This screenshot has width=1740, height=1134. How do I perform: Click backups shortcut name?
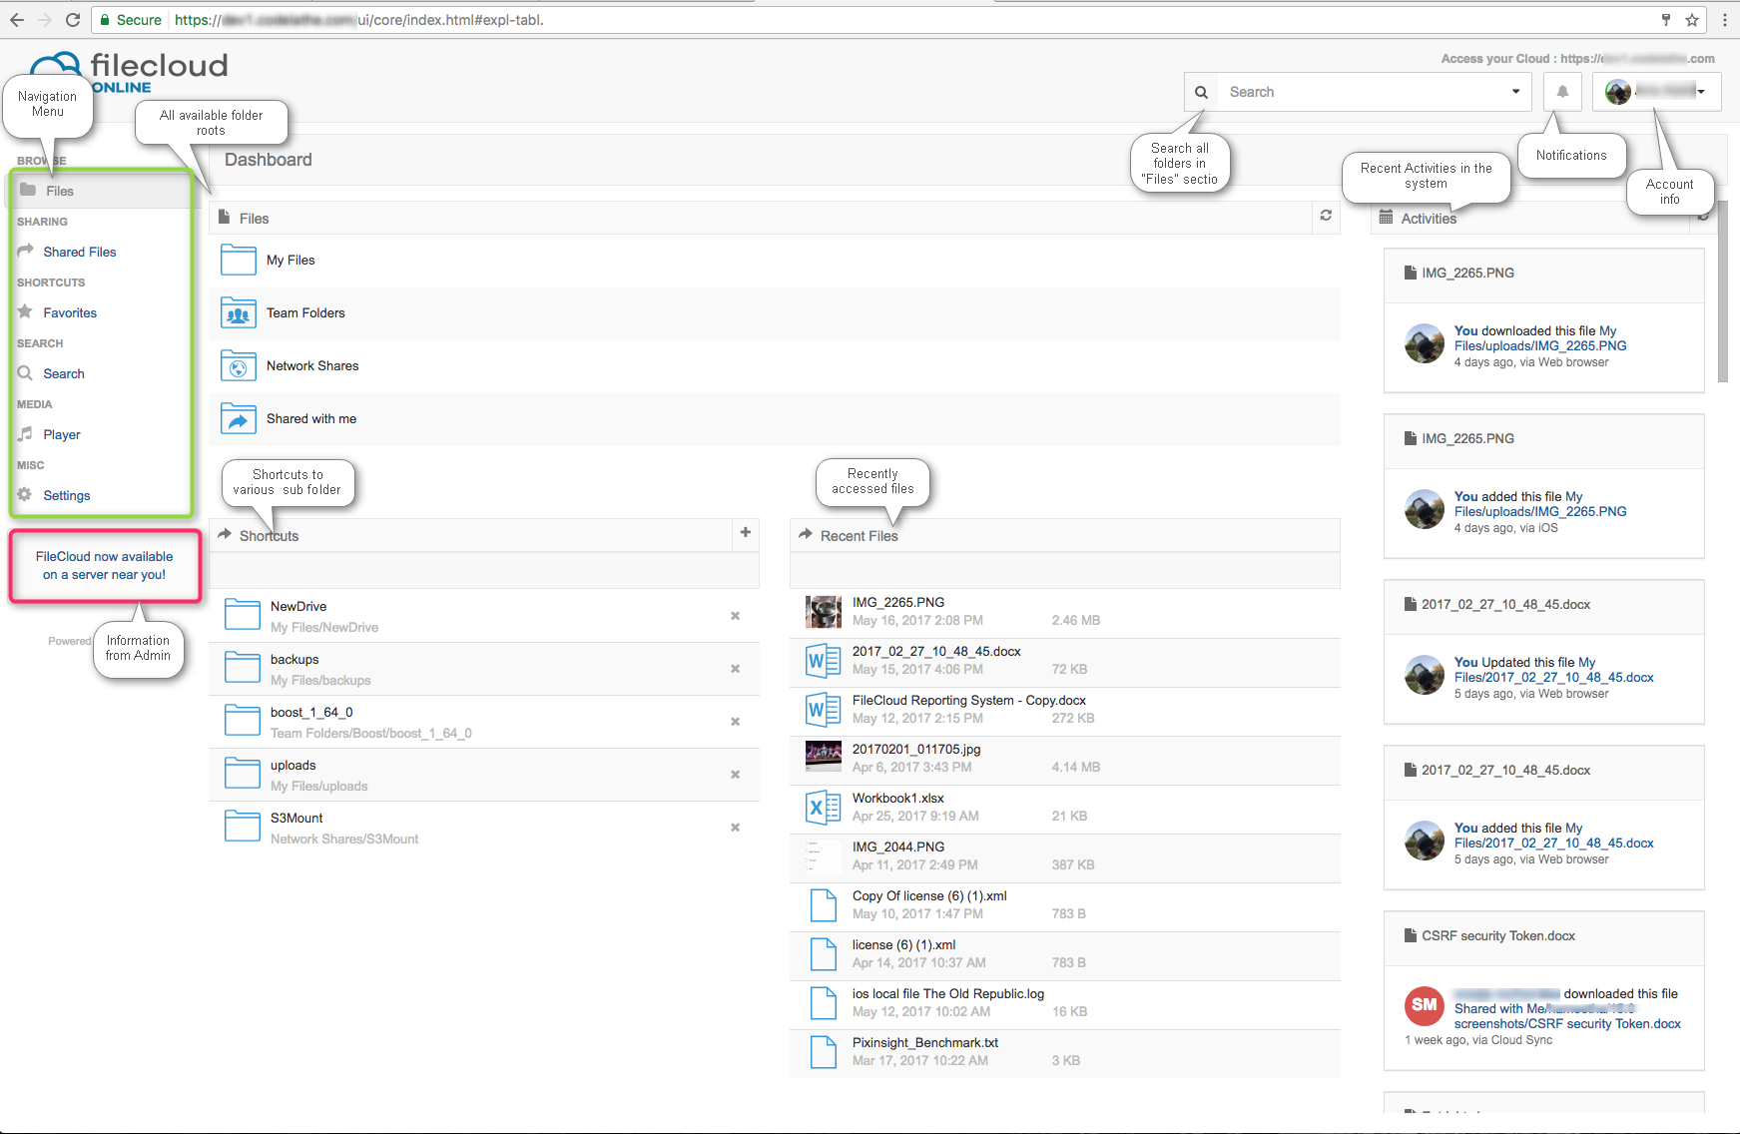[x=294, y=660]
